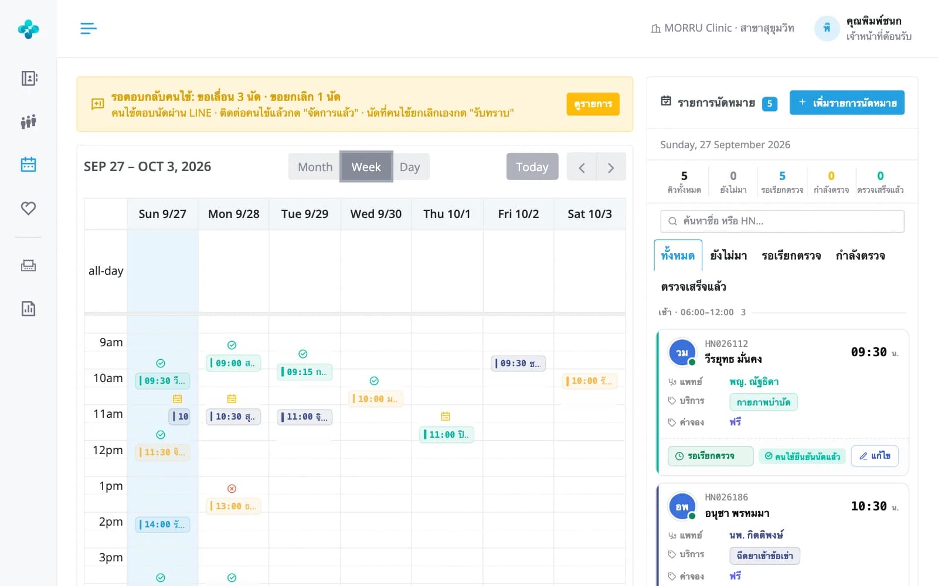Click the patient name or HN search field
This screenshot has height=586, width=938.
coord(782,221)
